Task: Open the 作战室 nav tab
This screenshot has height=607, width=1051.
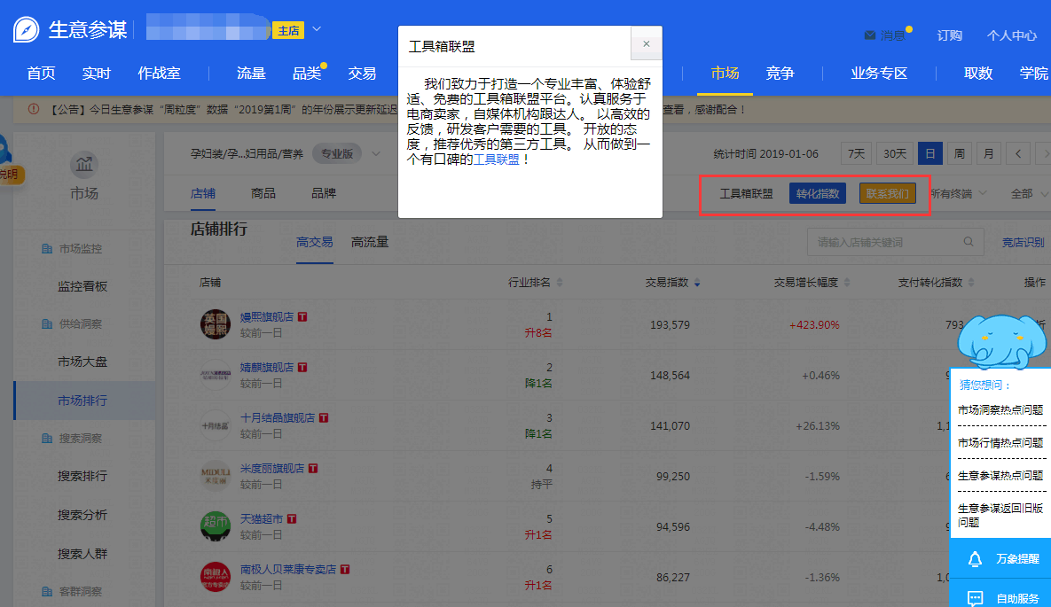Action: pos(159,73)
